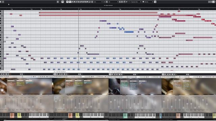
Task: Focus the 03 - SYL Tenor Saxophone window title
Action: [115, 72]
